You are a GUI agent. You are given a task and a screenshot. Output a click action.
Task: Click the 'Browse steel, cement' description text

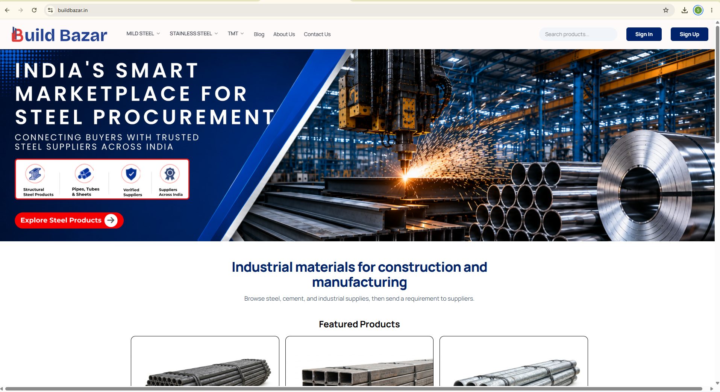click(359, 299)
